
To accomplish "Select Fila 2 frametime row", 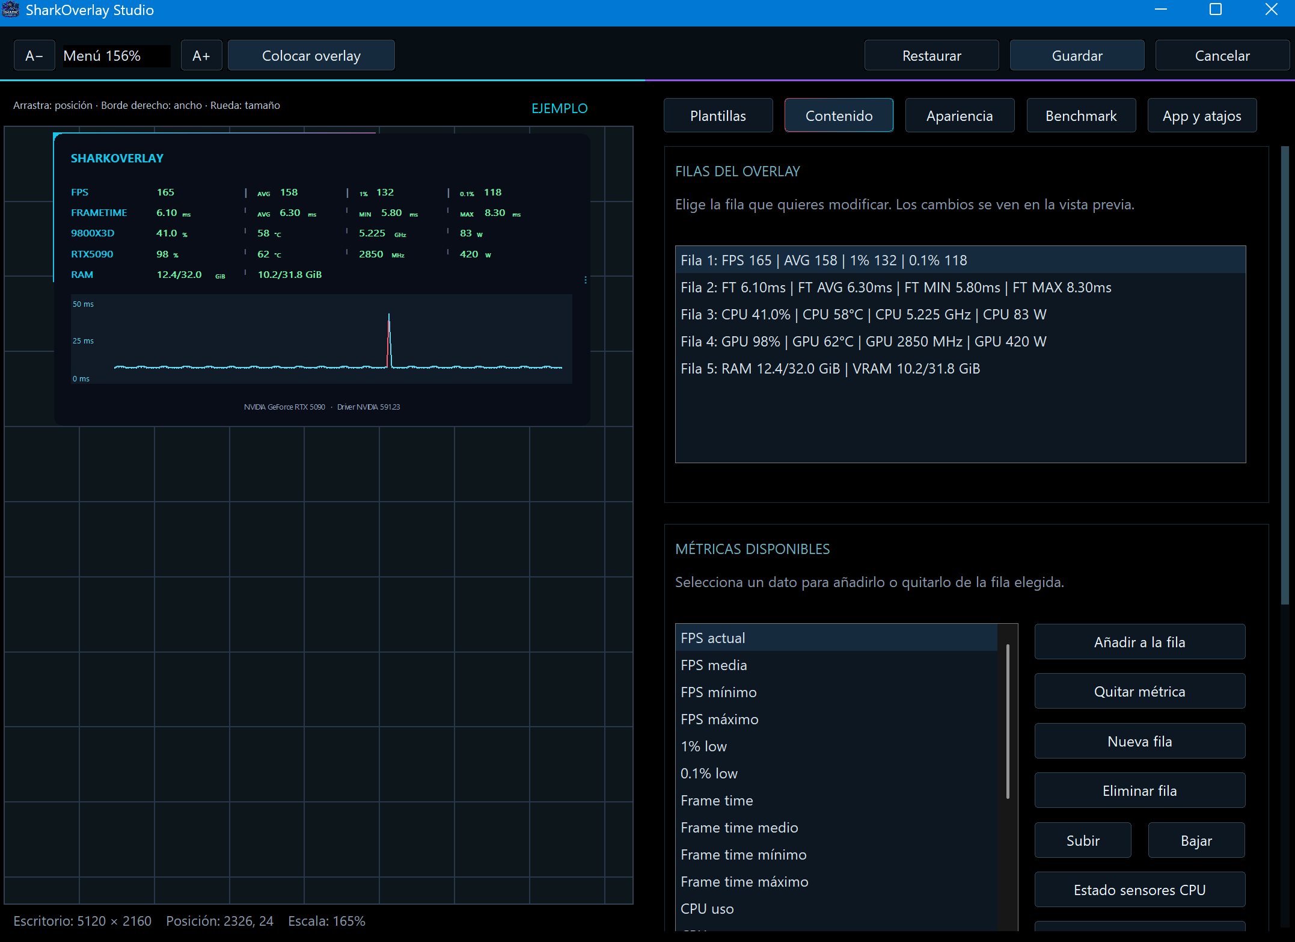I will coord(960,287).
